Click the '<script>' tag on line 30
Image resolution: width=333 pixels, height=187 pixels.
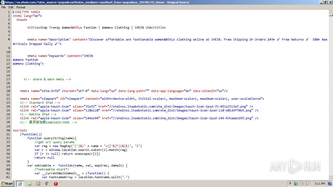(20, 130)
